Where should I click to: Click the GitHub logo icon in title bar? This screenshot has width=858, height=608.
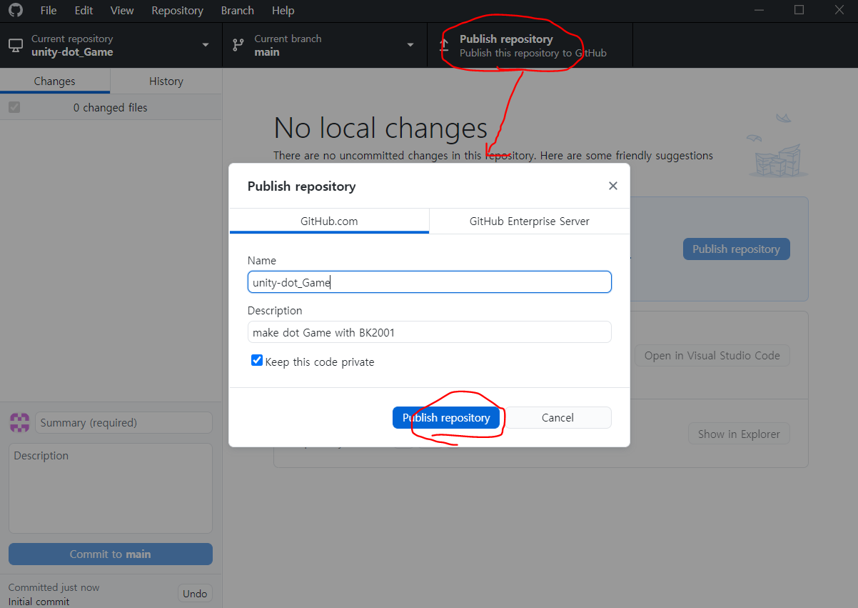(x=16, y=10)
